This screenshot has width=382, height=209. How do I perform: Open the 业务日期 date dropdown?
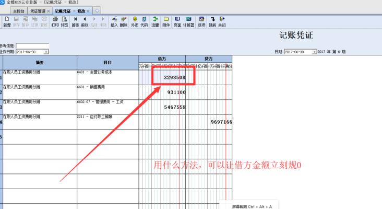(46, 52)
